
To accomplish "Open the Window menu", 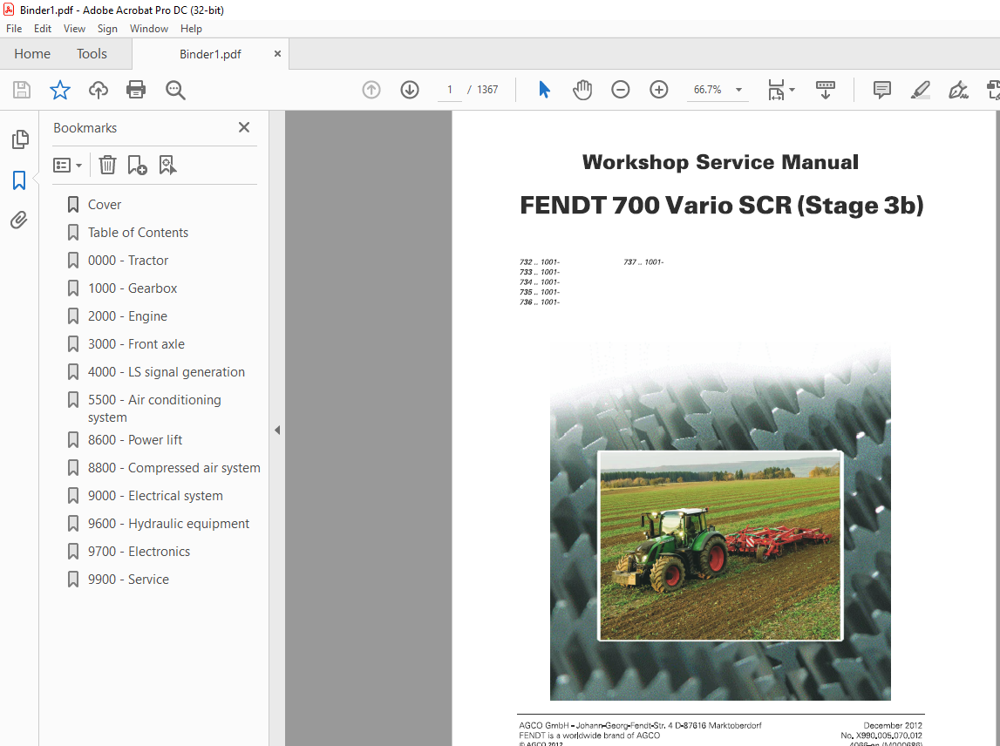I will (149, 29).
